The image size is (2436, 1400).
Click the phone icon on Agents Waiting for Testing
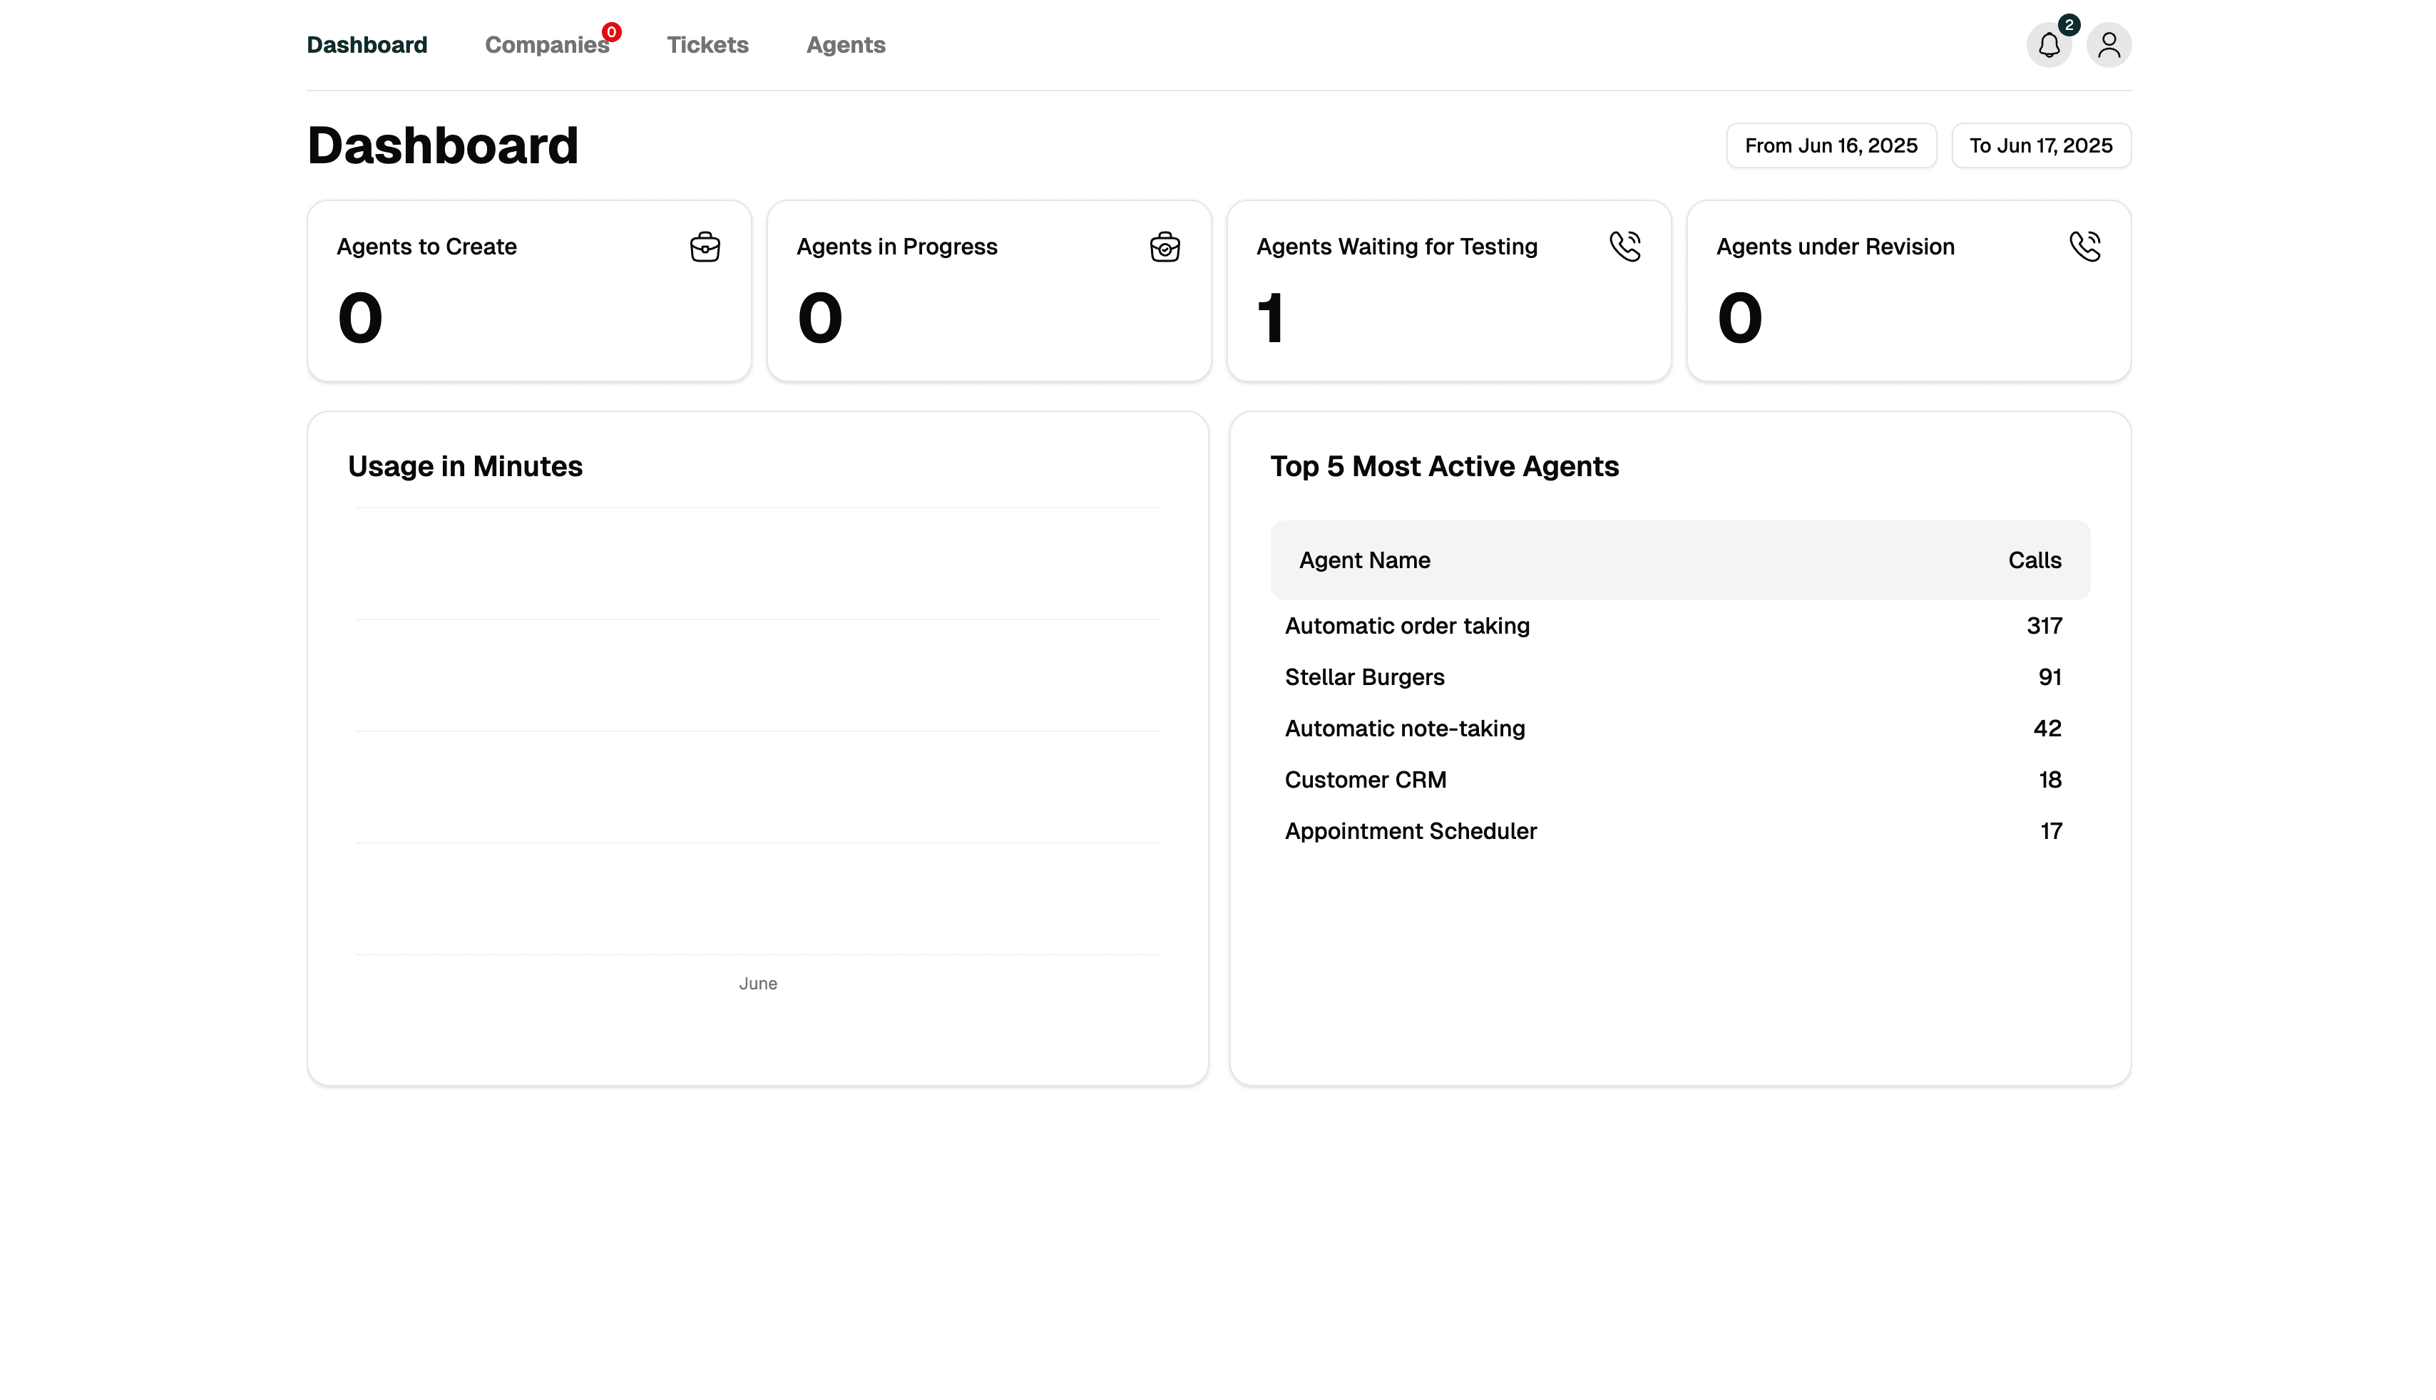1626,245
